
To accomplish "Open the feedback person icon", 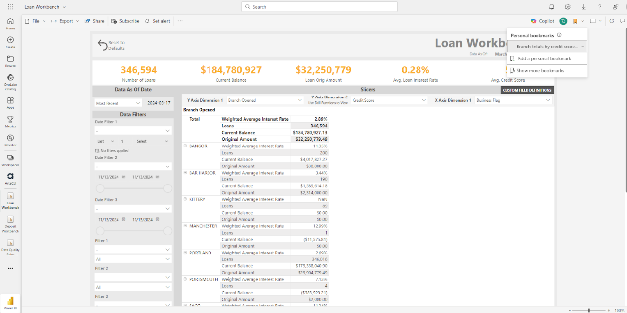I will coord(615,7).
